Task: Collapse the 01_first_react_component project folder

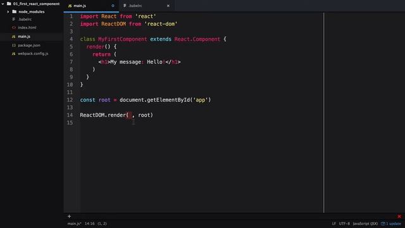Action: tap(3, 4)
